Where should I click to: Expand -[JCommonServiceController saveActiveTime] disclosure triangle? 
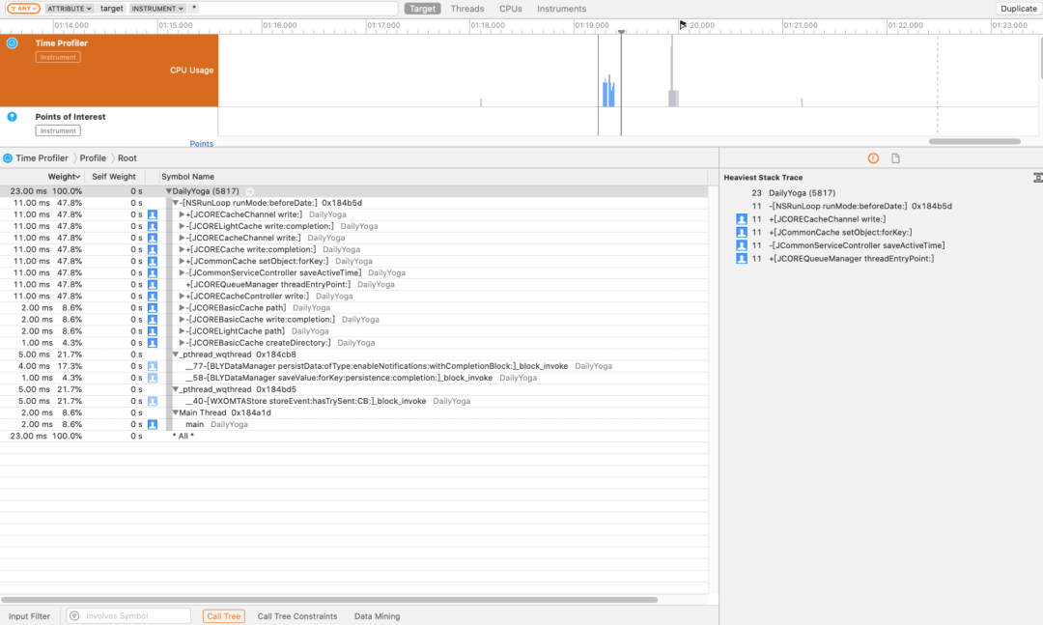coord(182,273)
